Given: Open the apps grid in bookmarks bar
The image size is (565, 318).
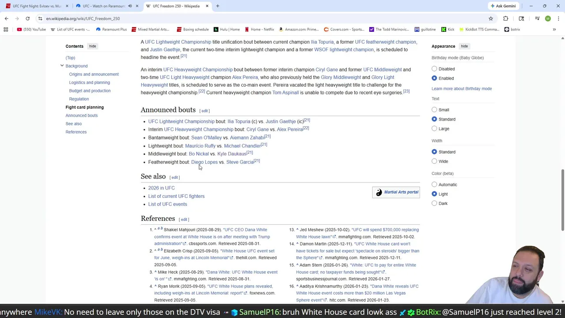Looking at the screenshot, I should (x=6, y=30).
